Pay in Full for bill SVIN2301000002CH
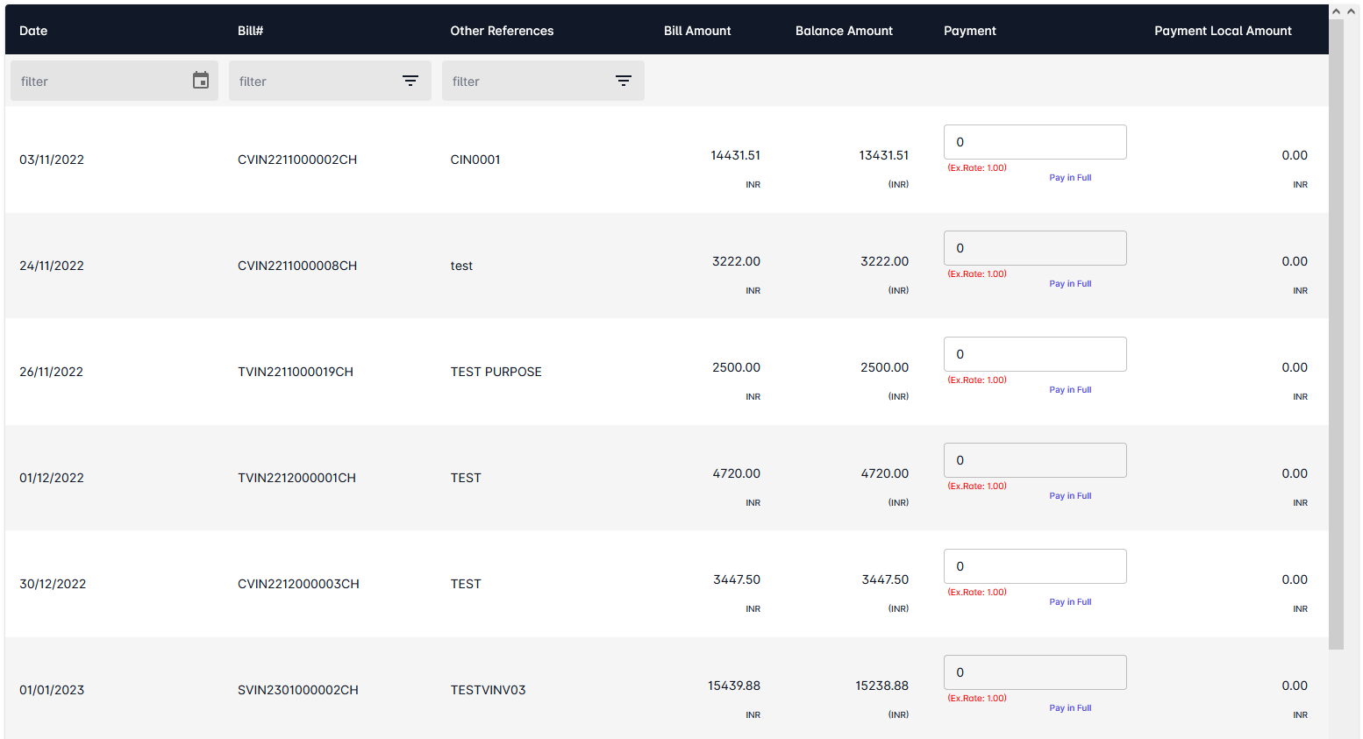This screenshot has width=1363, height=739. coord(1070,708)
